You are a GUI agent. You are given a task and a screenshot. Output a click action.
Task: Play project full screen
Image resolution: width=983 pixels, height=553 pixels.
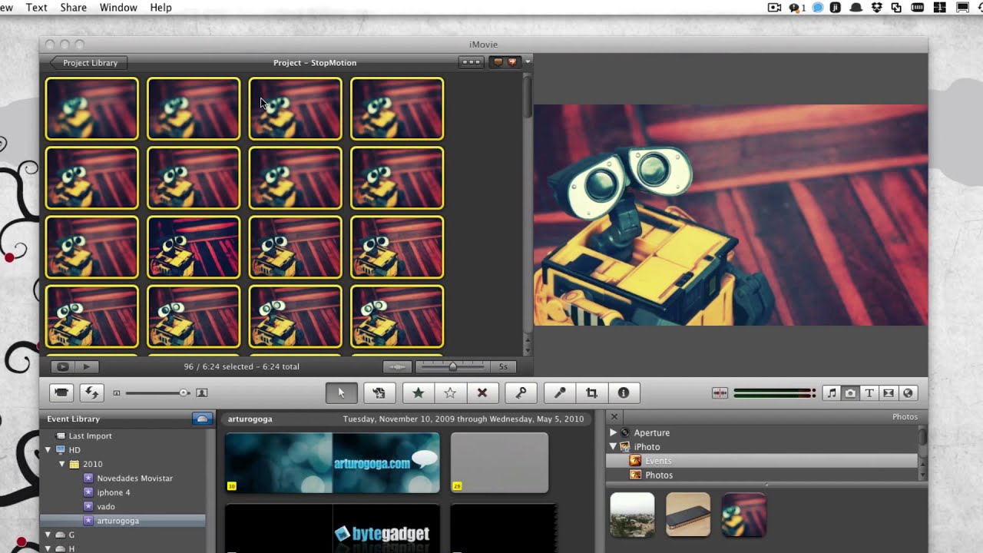click(x=63, y=366)
